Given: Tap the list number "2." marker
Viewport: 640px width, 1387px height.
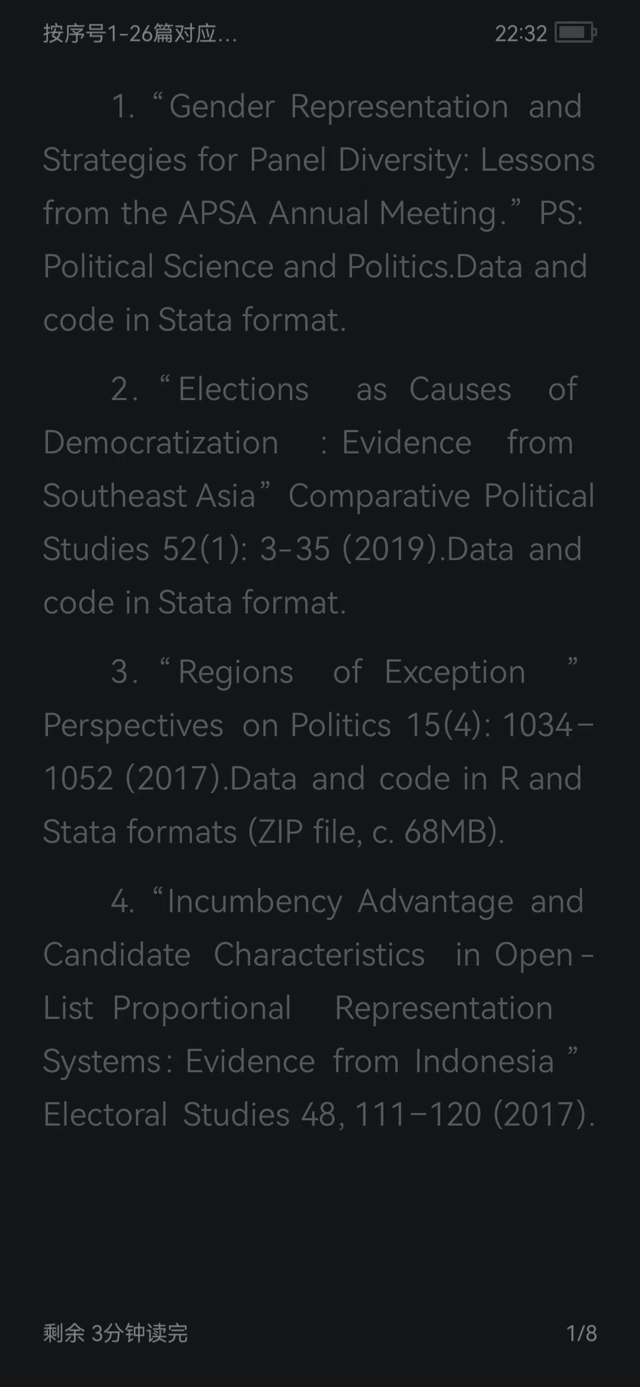Looking at the screenshot, I should click(x=124, y=389).
